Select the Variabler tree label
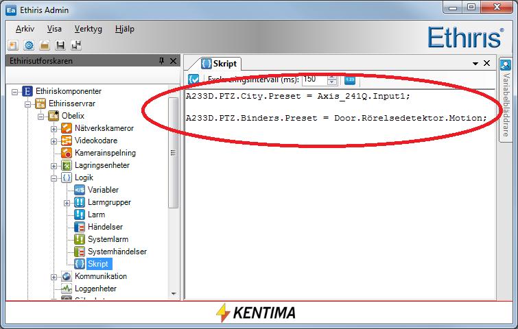 point(103,190)
